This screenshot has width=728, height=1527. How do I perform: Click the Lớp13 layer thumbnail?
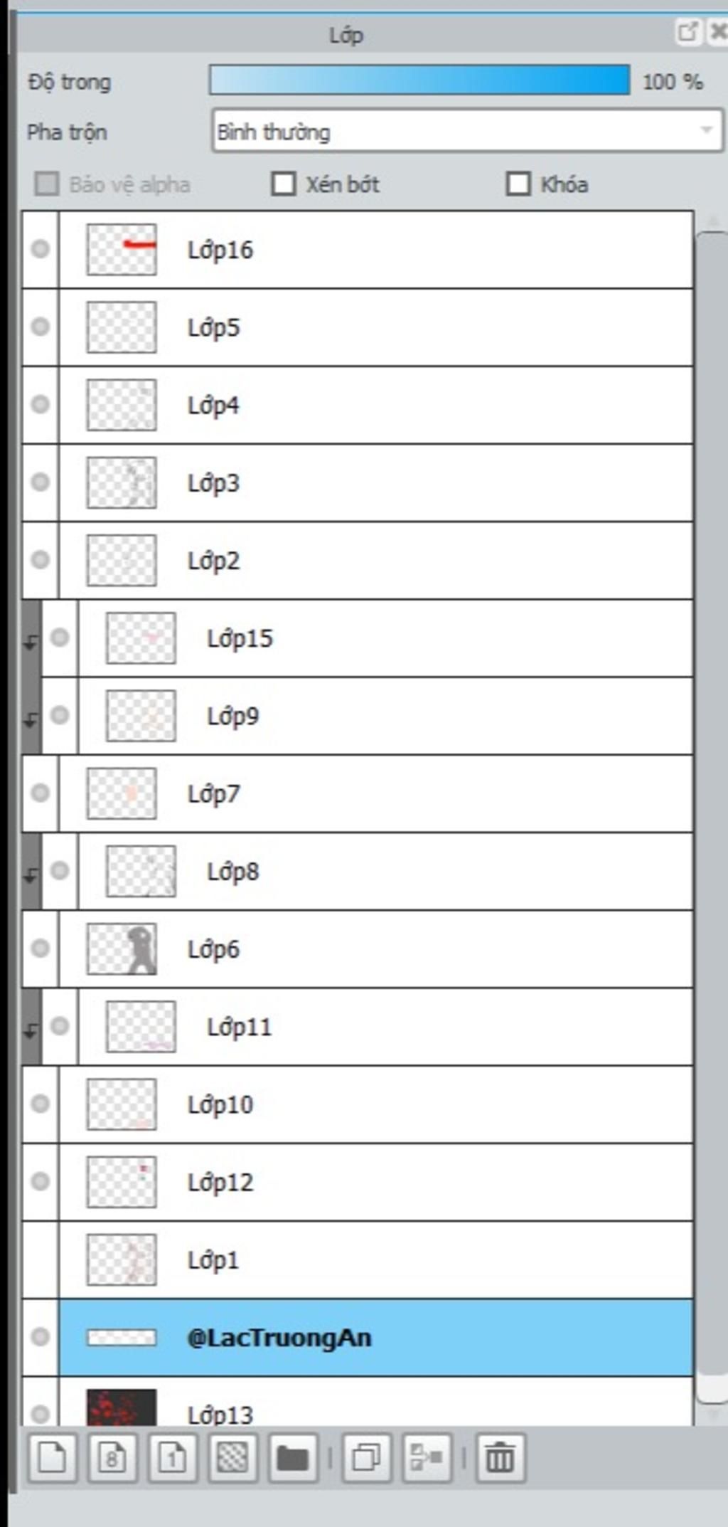click(122, 1407)
